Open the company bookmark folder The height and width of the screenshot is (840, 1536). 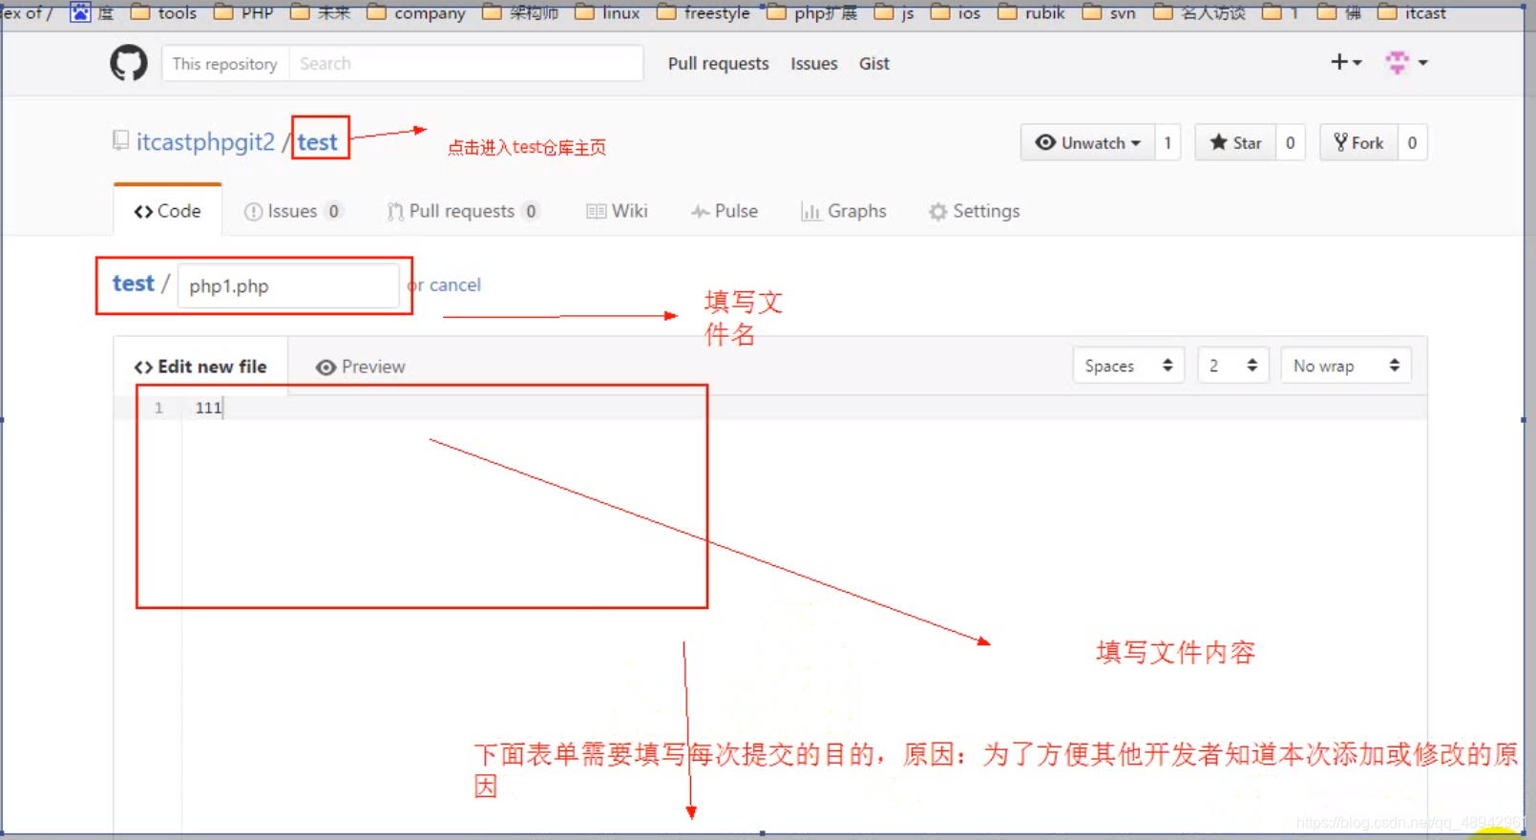(x=416, y=12)
